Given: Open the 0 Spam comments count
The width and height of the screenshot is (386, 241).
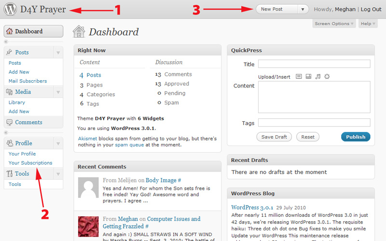Looking at the screenshot, I should pos(168,102).
